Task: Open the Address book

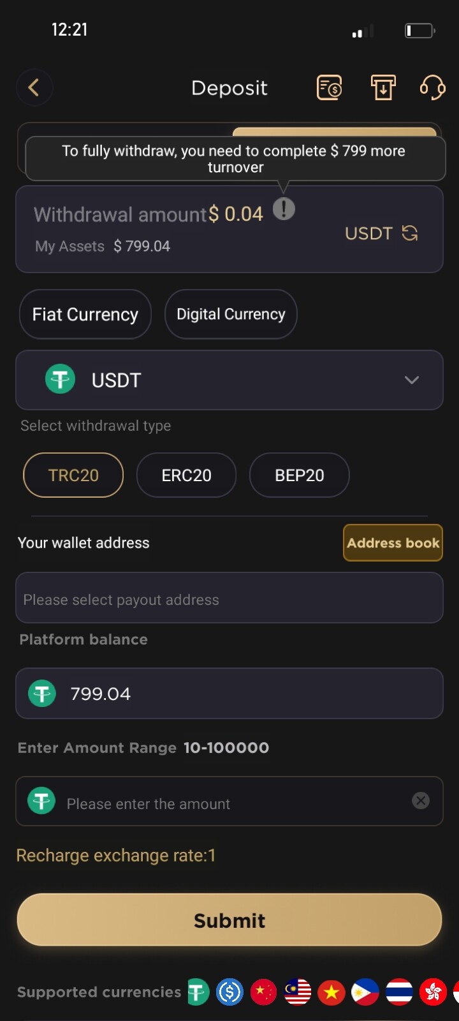Action: (393, 543)
